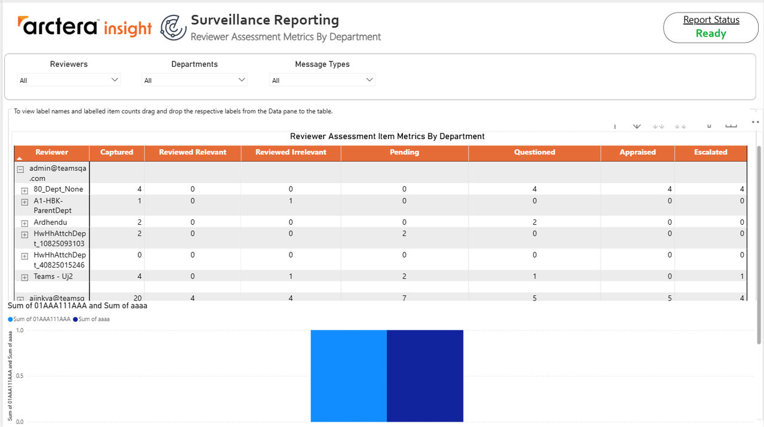
Task: Click the Report Status Ready button
Action: [x=711, y=27]
